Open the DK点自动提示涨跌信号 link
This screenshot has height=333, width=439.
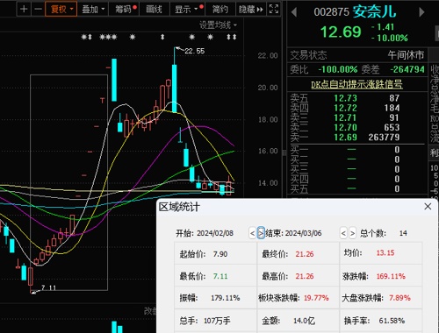point(356,84)
